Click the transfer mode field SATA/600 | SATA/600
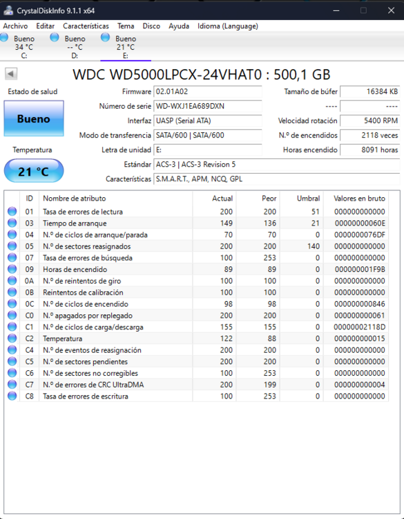The image size is (404, 519). pos(208,136)
